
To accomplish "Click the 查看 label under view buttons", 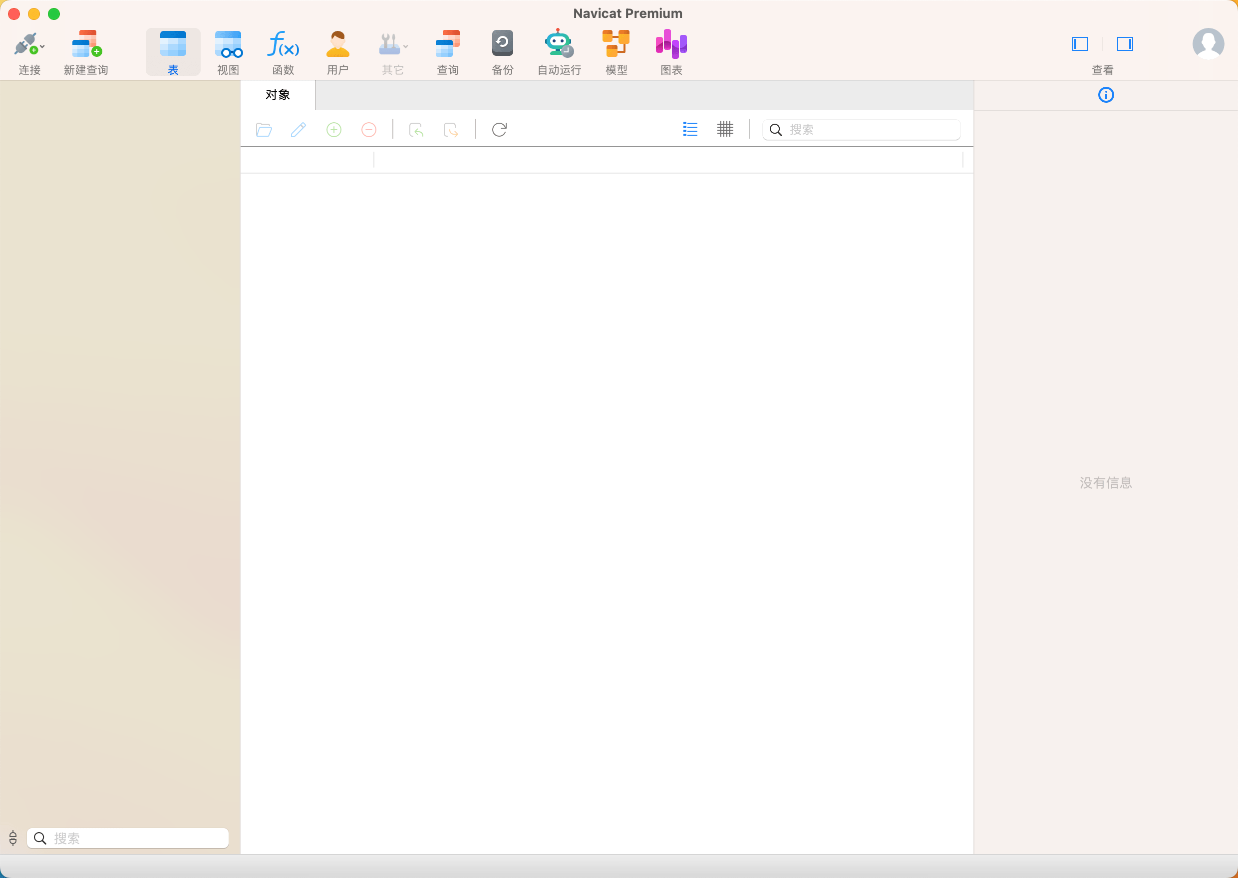I will (x=1102, y=70).
